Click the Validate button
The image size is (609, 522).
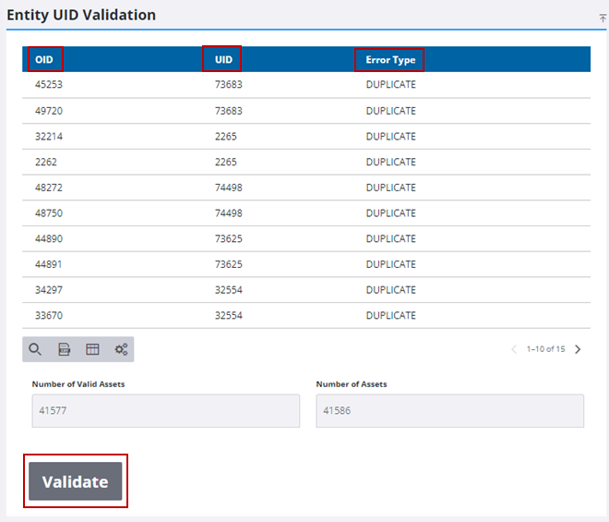(76, 481)
